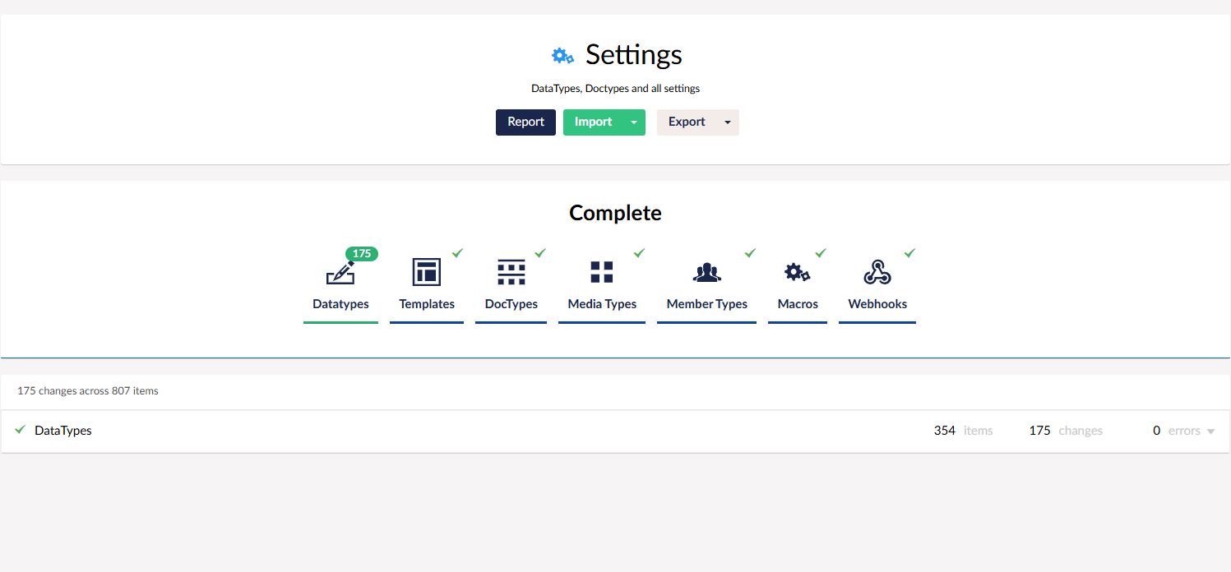This screenshot has width=1231, height=572.
Task: Switch to the Media Types label tab
Action: [602, 304]
